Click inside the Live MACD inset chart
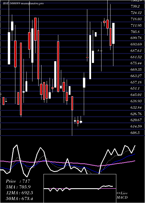This screenshot has height=203, width=145. pos(80,188)
